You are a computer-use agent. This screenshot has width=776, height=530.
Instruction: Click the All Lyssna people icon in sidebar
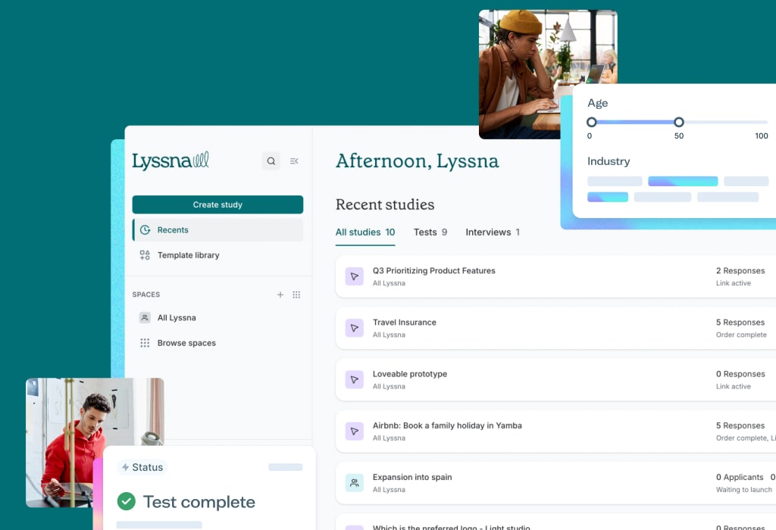[145, 317]
